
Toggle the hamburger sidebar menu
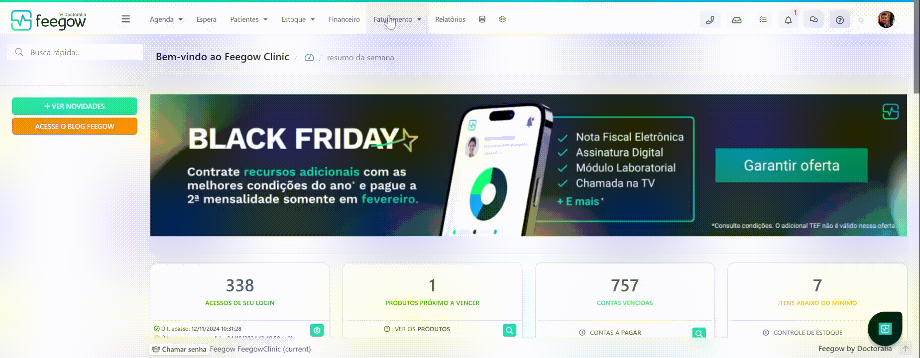coord(126,19)
